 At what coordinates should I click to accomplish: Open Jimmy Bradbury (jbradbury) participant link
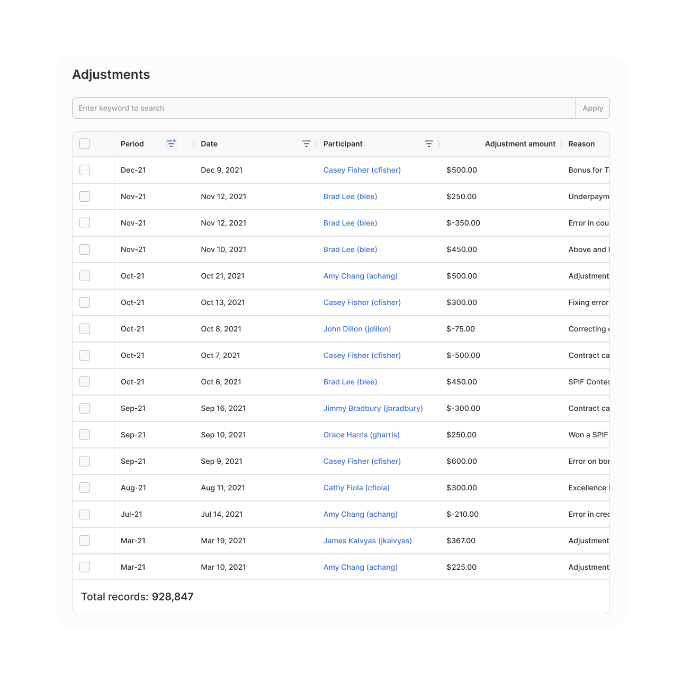tap(373, 408)
